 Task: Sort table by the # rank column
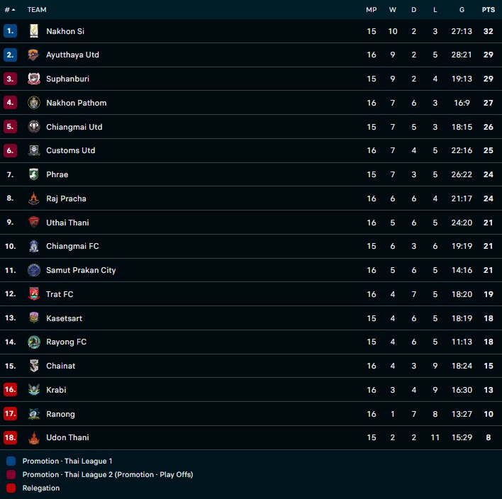[x=10, y=10]
